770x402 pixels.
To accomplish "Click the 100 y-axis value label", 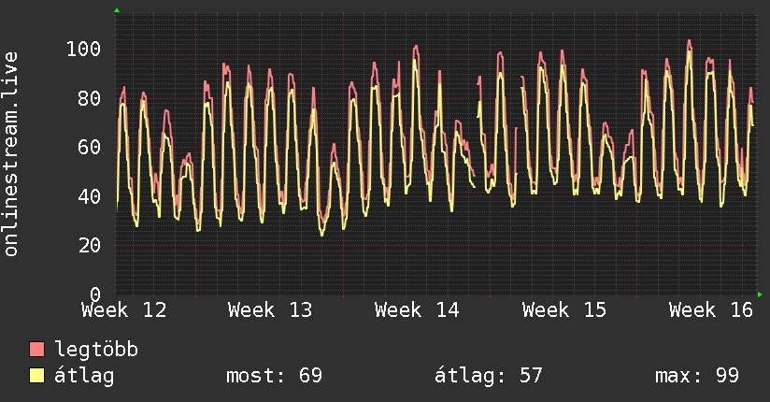I will (83, 49).
